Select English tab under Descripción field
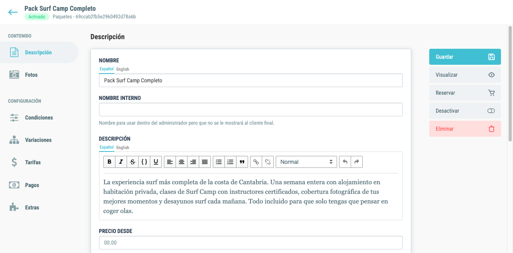Screen dimensions: 513x253 coord(123,147)
